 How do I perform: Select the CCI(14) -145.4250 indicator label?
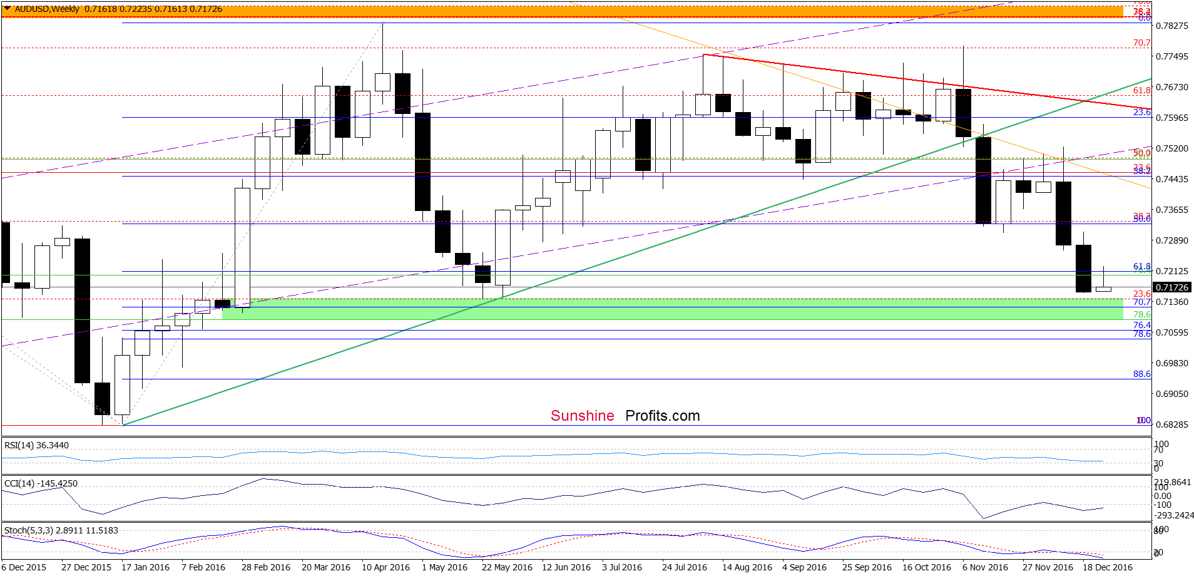tap(41, 483)
